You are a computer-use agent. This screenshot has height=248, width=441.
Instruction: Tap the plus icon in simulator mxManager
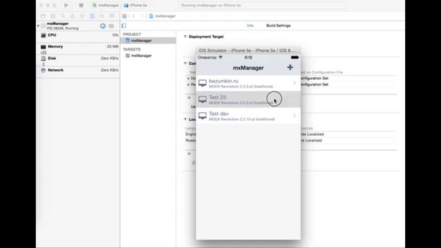click(x=290, y=68)
